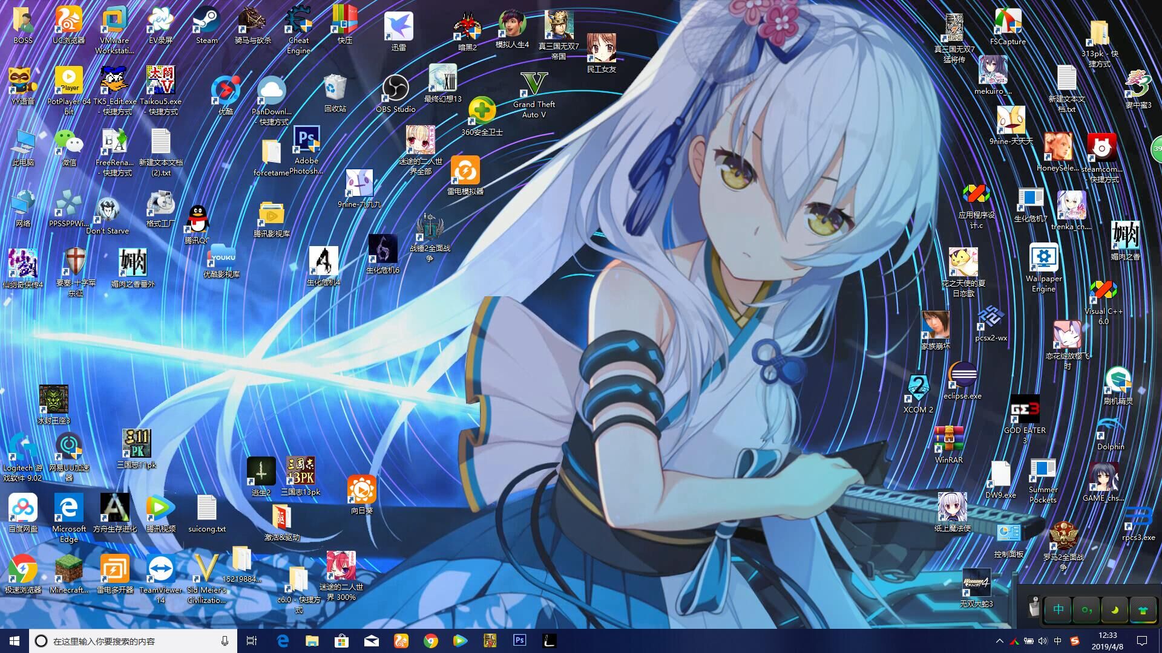Open the 控制面板 control panel icon
This screenshot has height=653, width=1162.
click(1008, 541)
